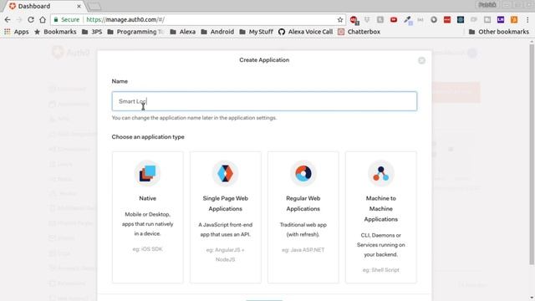Choose Native application type card
This screenshot has height=301, width=535.
pos(147,217)
